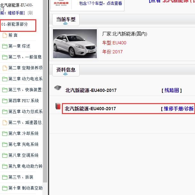Click page icon beside 第二章 定期保养
Screen dimensions: 195x195
click(4, 68)
